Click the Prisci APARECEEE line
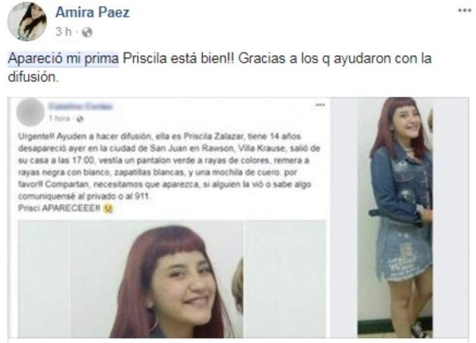This screenshot has width=476, height=343. tap(59, 208)
